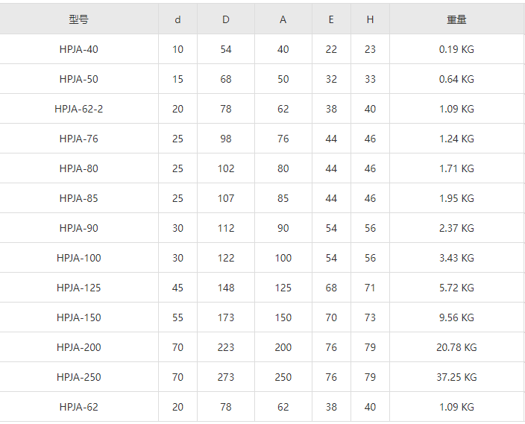
Task: Click the HPJA-125 model cell
Action: 79,288
